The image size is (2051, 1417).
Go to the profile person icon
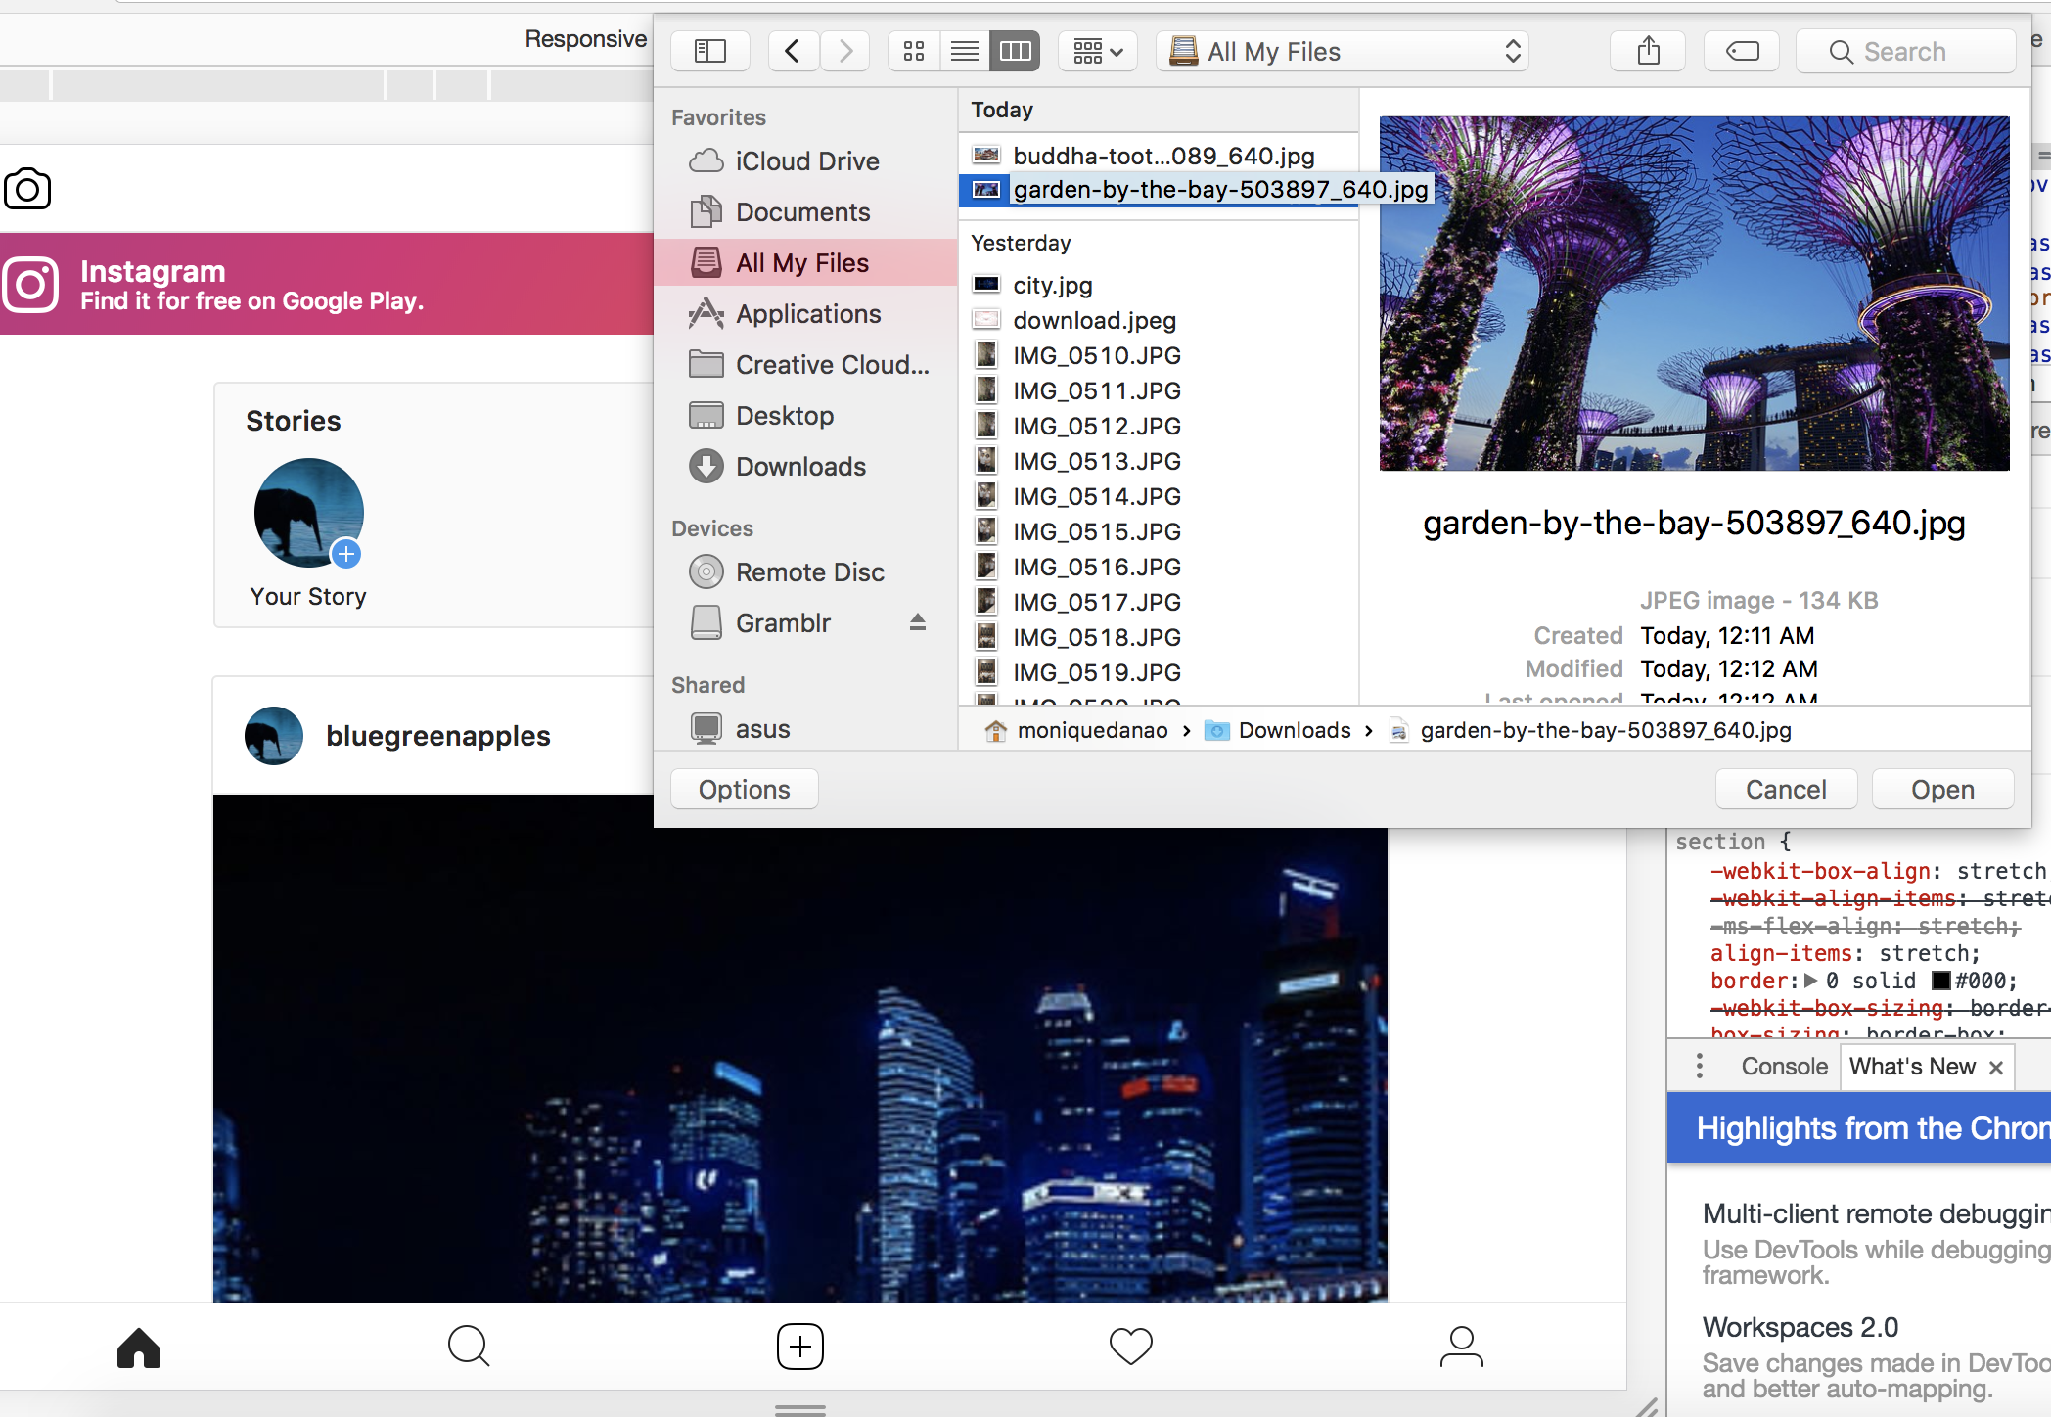(x=1461, y=1347)
